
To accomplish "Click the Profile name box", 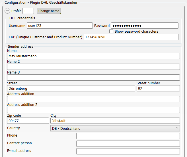I will [28, 11].
